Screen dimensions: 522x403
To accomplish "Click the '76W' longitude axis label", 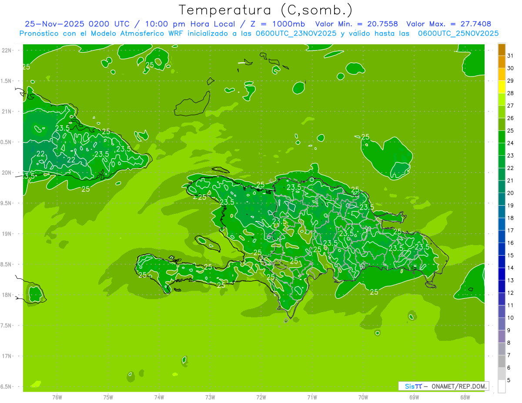I will [57, 397].
